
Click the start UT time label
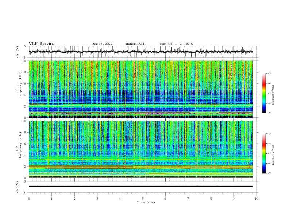176,44
